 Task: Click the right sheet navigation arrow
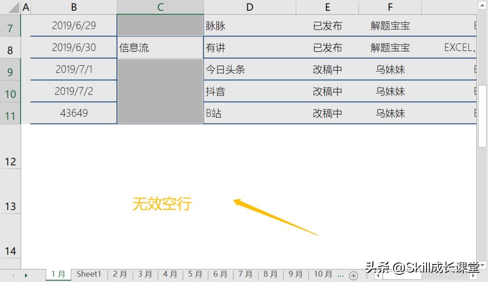point(26,274)
